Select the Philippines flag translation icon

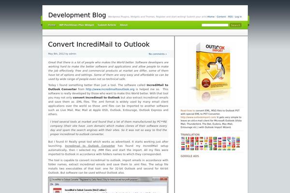pyautogui.click(x=215, y=146)
